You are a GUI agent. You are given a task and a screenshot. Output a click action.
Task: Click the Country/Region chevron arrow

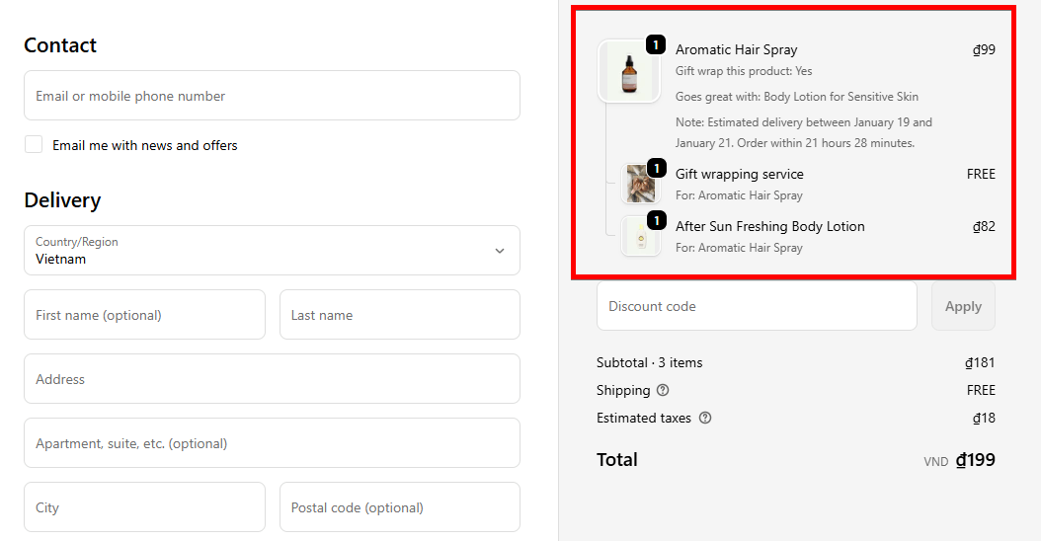click(x=500, y=251)
